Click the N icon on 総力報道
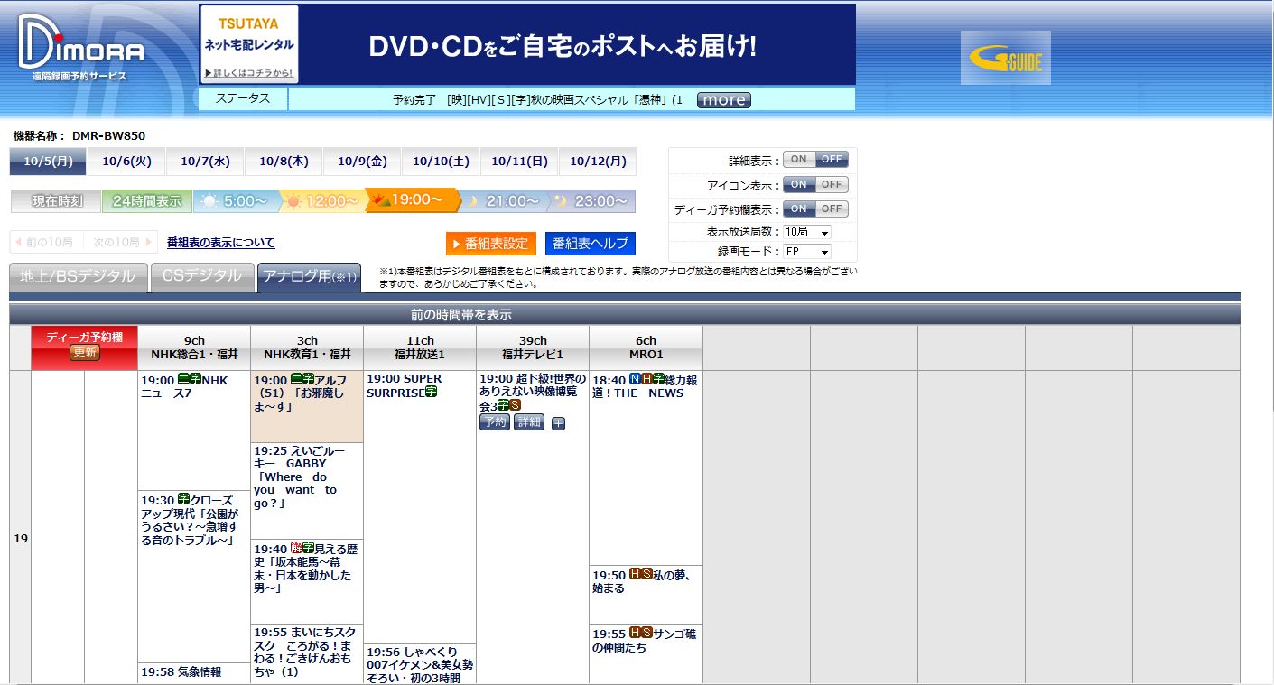The width and height of the screenshot is (1274, 685). [x=634, y=380]
